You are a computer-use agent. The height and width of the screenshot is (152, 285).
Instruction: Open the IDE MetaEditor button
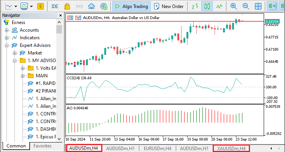55,6
